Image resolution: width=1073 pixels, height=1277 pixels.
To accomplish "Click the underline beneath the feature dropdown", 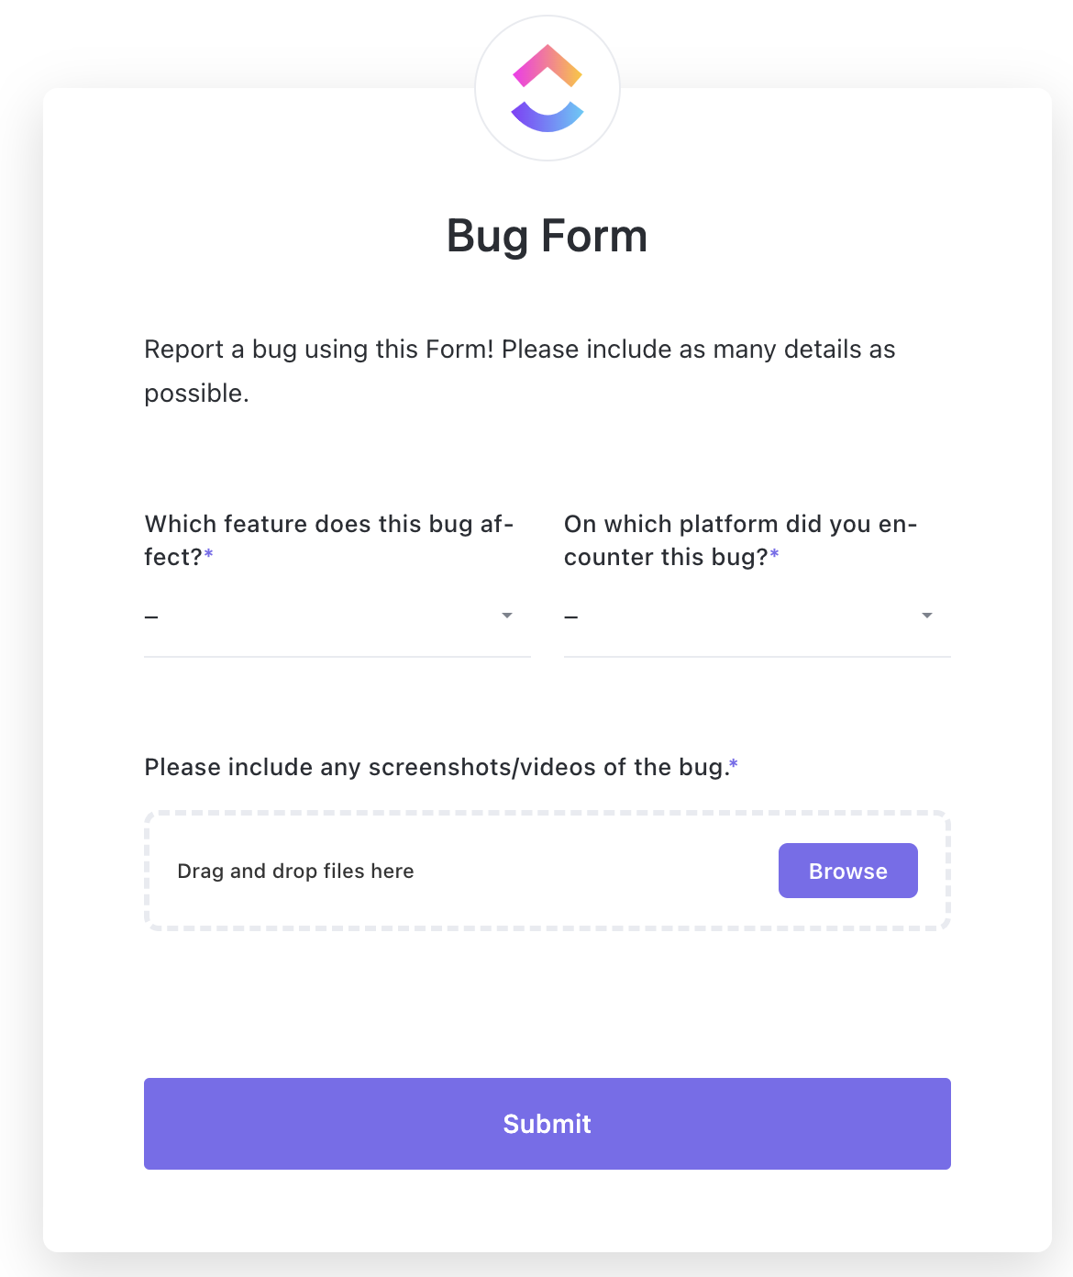I will click(337, 657).
